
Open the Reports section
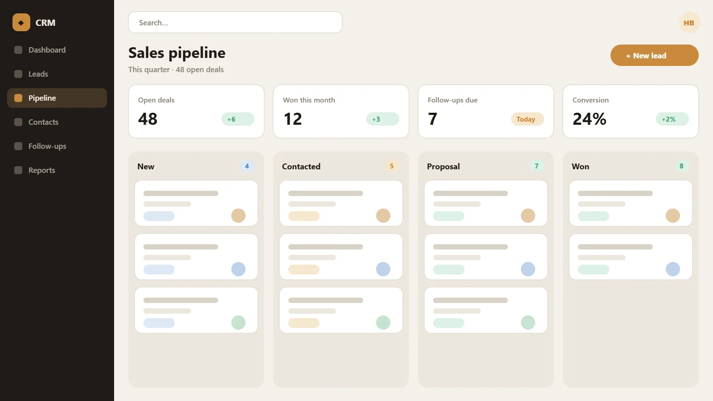[x=57, y=170]
